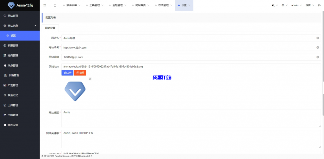Click the 网站邮箱 input field

pos(191,57)
